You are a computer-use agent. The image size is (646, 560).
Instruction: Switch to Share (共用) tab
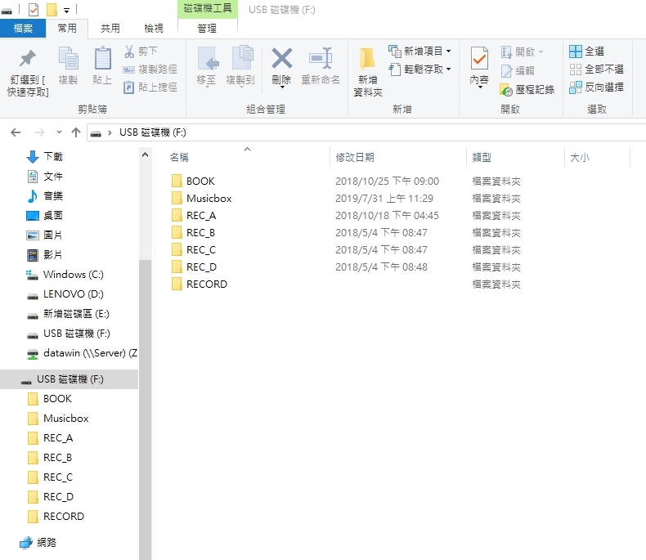(x=110, y=29)
